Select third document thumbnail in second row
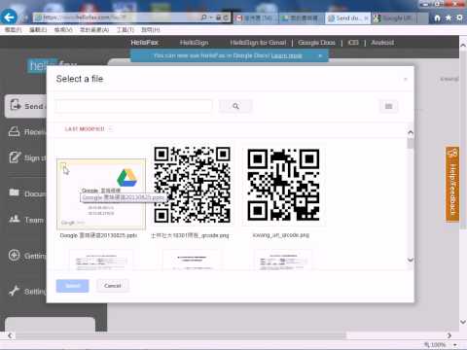This screenshot has height=350, width=467. coord(283,260)
